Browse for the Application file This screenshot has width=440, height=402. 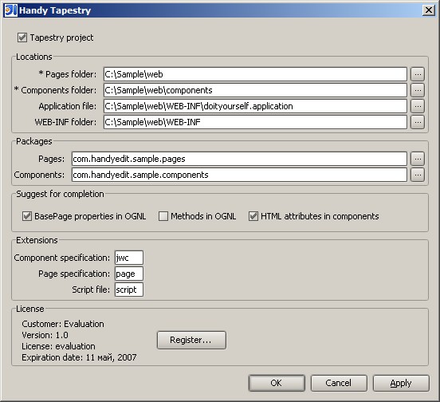click(x=418, y=106)
